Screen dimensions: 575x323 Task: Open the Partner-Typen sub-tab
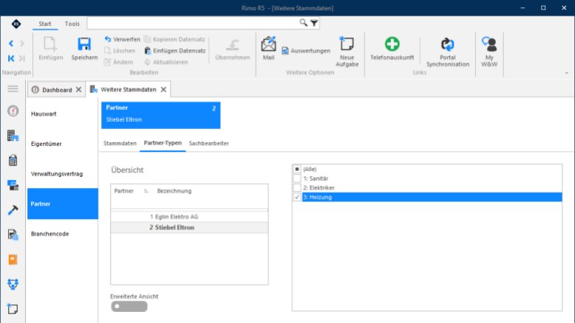[163, 143]
